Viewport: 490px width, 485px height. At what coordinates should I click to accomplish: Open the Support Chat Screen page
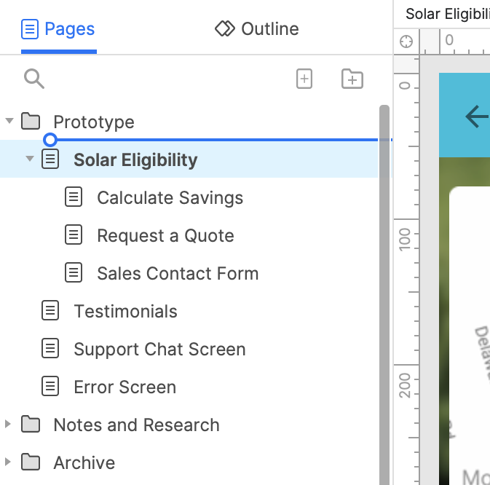159,349
